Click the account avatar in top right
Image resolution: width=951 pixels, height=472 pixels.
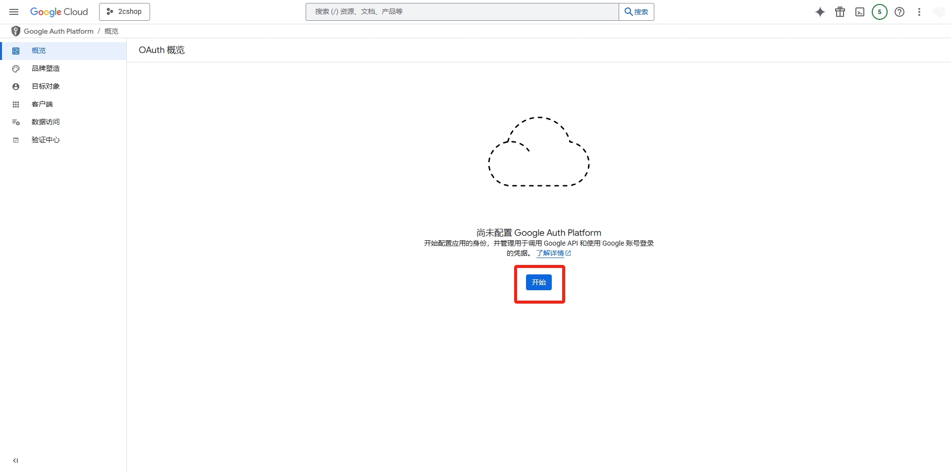click(x=939, y=12)
